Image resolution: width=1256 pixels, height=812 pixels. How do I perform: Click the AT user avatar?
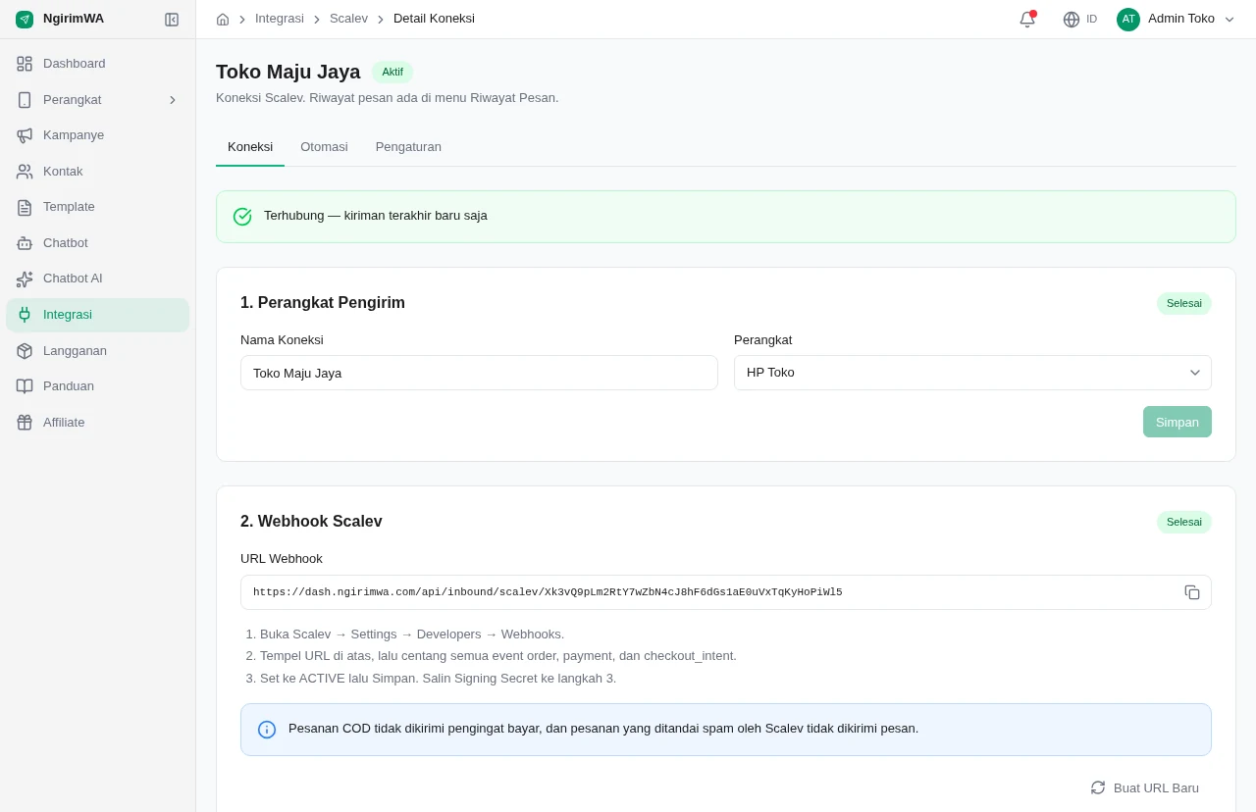(1128, 19)
